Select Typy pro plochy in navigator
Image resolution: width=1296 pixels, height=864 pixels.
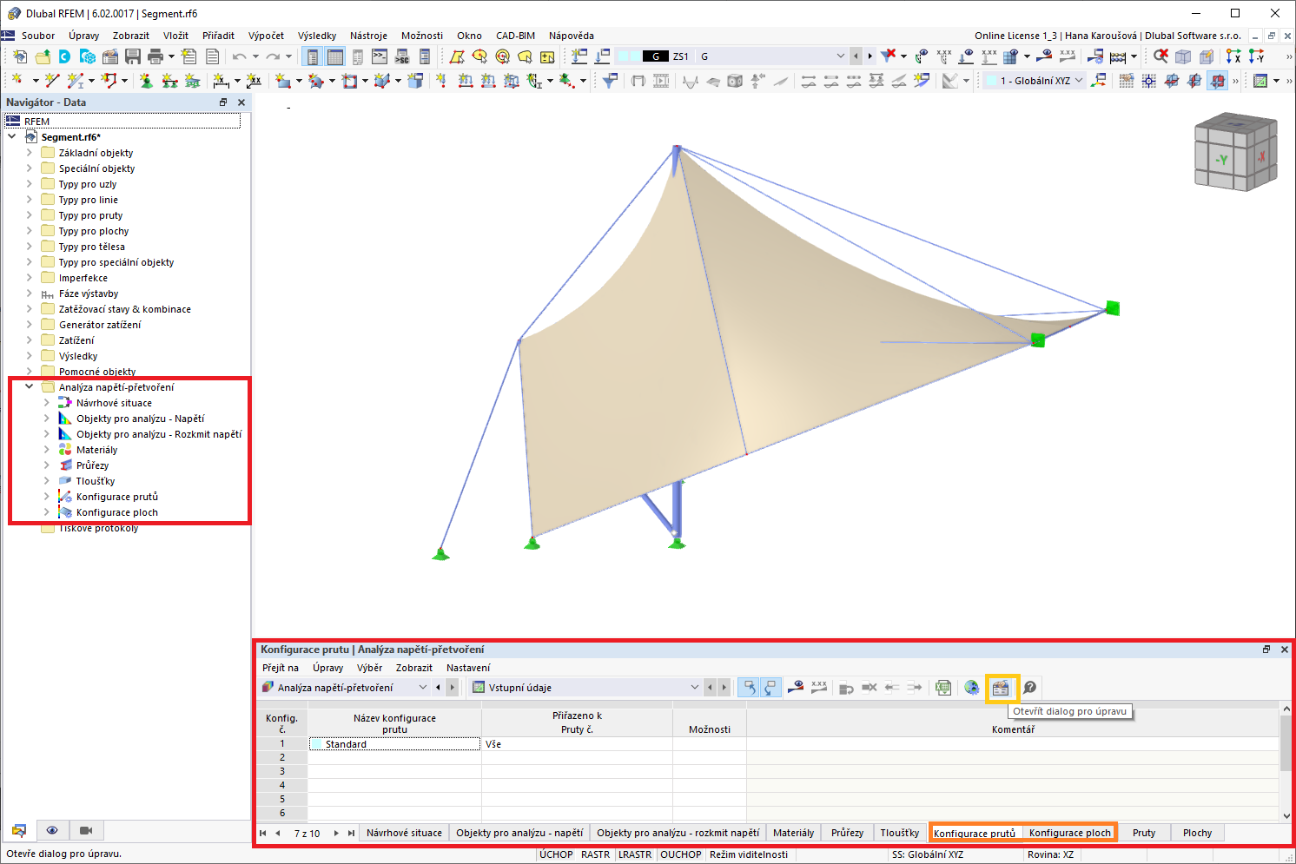tap(94, 231)
